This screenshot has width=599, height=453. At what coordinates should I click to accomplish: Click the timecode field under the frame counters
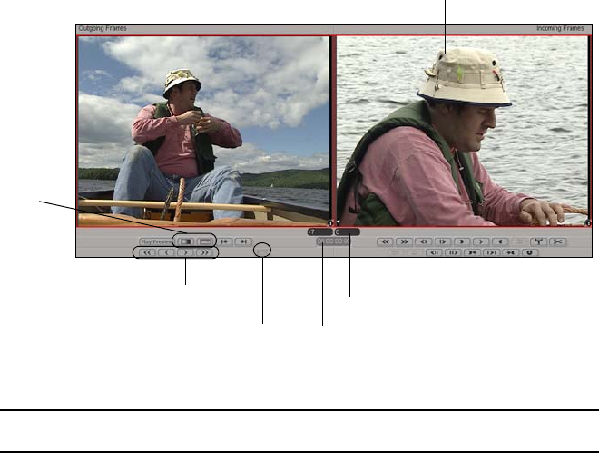tap(333, 241)
